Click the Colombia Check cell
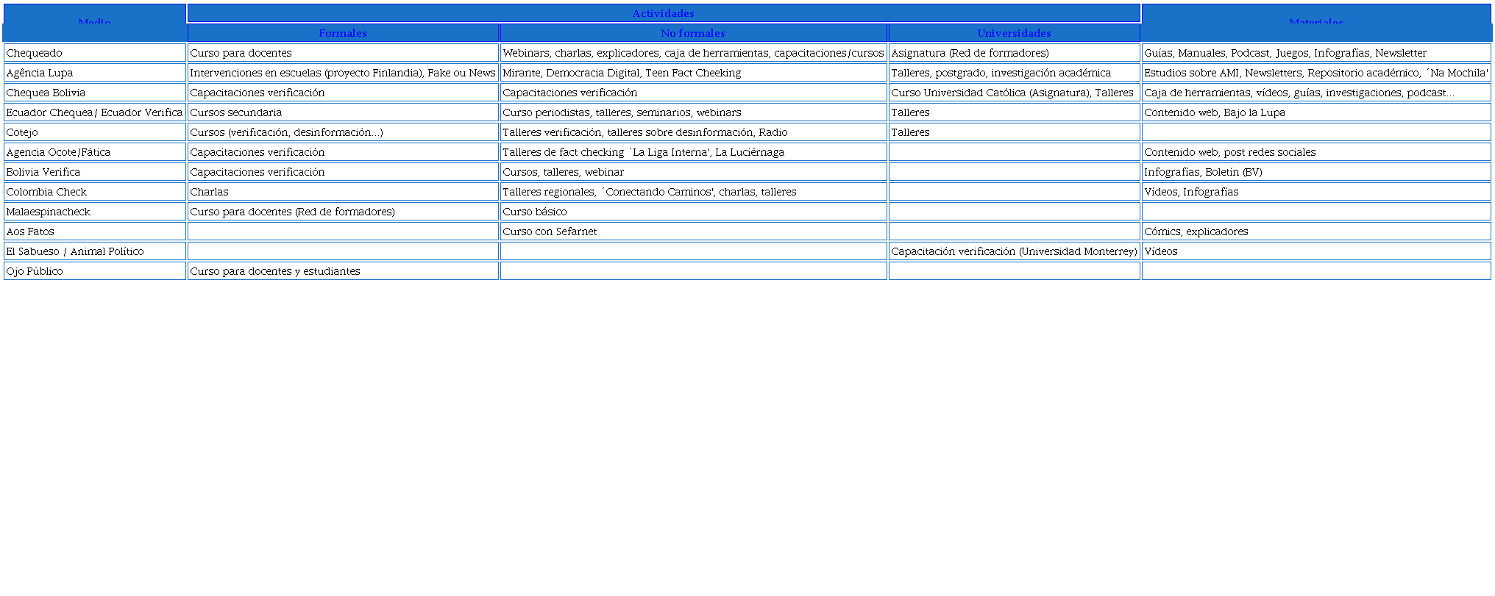 [x=94, y=192]
